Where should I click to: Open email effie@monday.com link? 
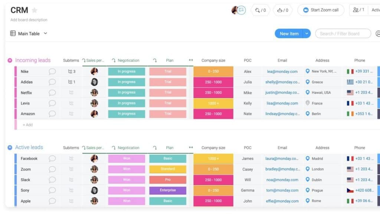[x=282, y=201]
